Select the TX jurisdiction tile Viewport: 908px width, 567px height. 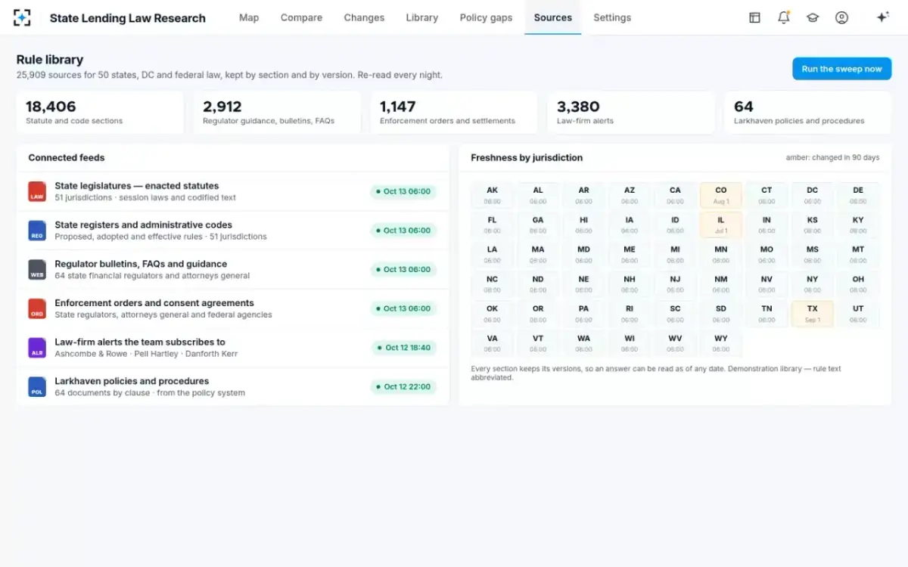tap(812, 314)
